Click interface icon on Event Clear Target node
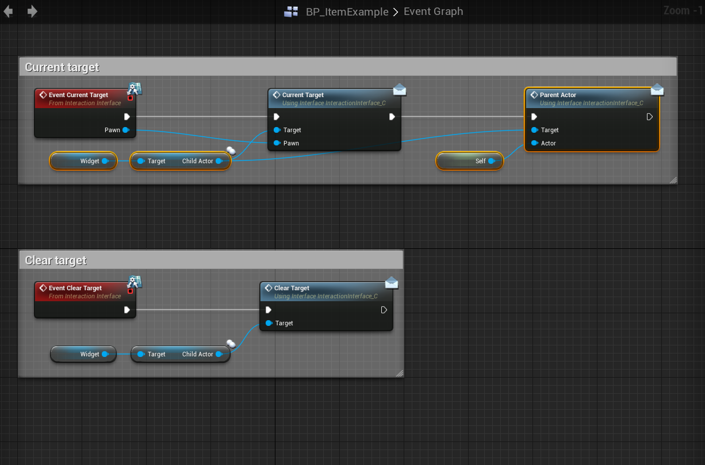Viewport: 705px width, 465px height. coord(135,282)
